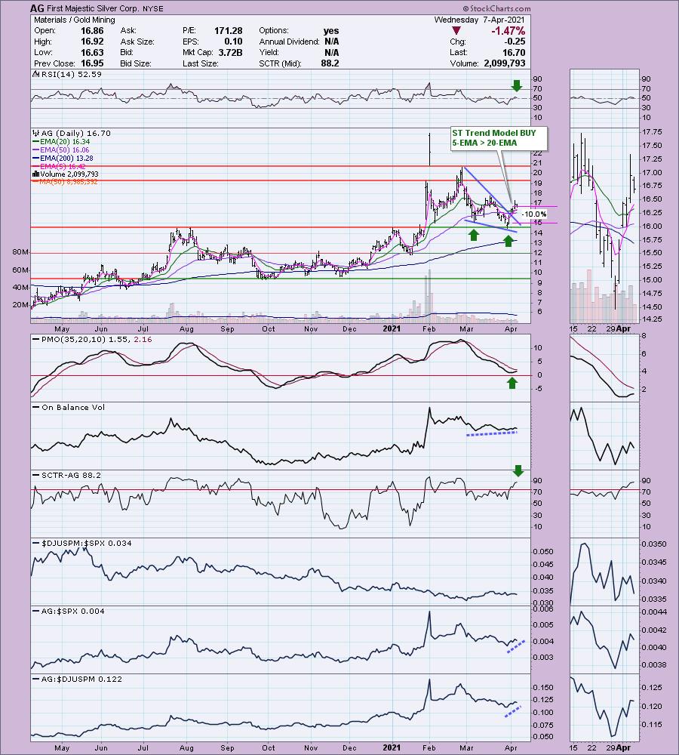This screenshot has width=679, height=755.
Task: Click the Bid Size label
Action: tap(136, 63)
